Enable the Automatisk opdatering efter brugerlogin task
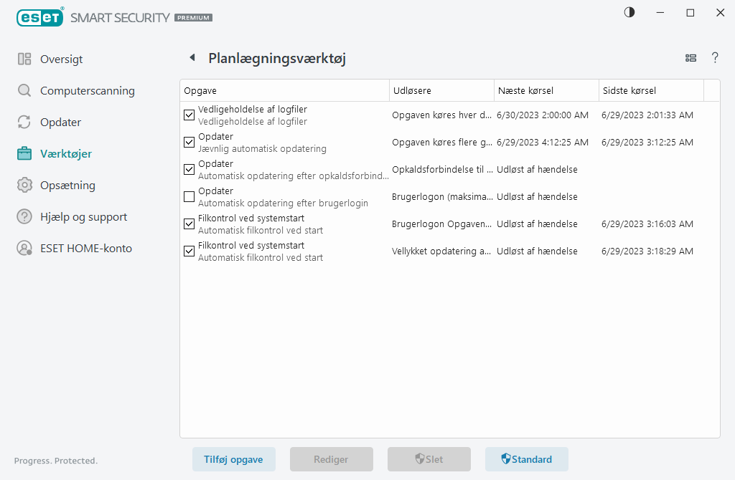The width and height of the screenshot is (735, 480). pyautogui.click(x=189, y=197)
